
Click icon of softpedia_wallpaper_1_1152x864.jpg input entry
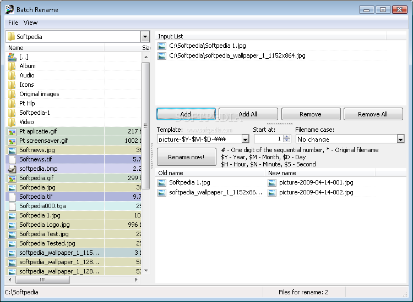click(162, 56)
